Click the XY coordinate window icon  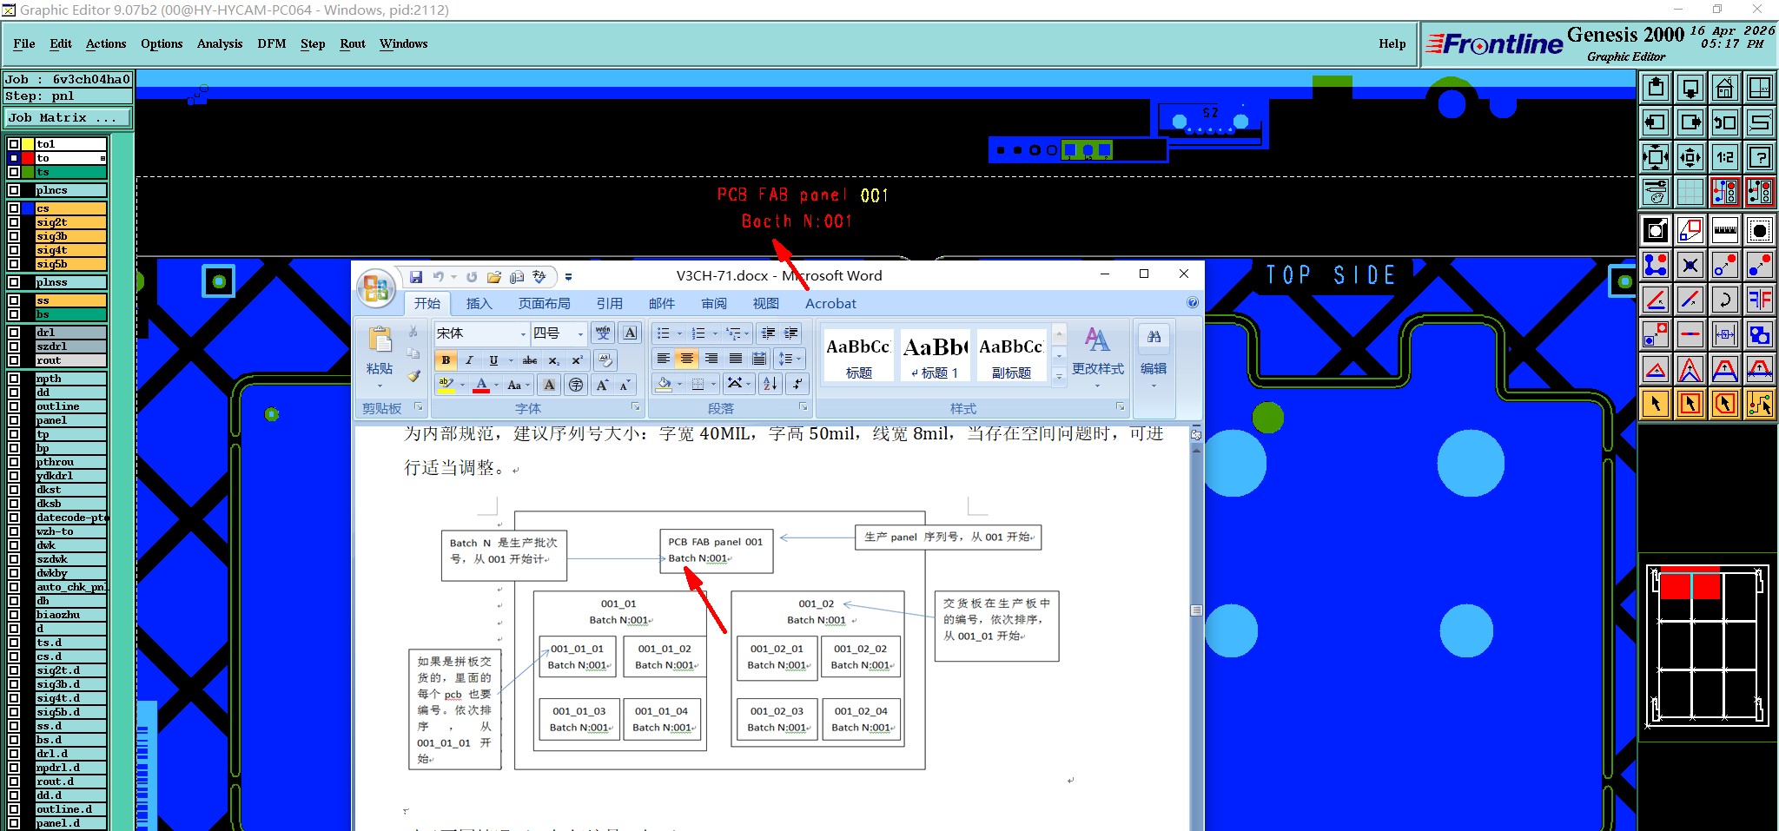coord(1760,88)
